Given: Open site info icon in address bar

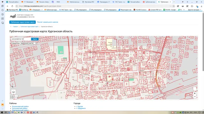Looking at the screenshot, I should click(17, 6).
